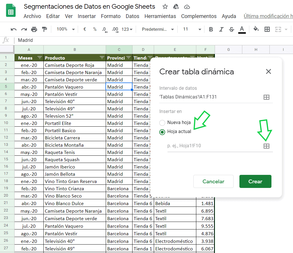Image resolution: width=293 pixels, height=253 pixels.
Task: Open the fill color bucket
Action: (x=256, y=29)
